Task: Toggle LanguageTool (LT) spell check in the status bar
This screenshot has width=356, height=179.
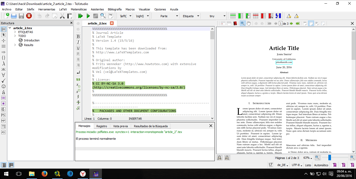Action: point(271,165)
